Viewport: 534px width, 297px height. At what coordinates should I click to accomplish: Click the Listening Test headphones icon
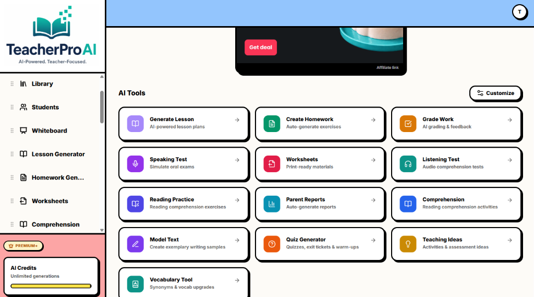[408, 164]
